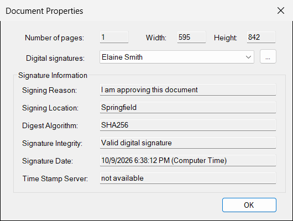
Task: Click the 'Signature Information' group label
Action: pos(53,76)
